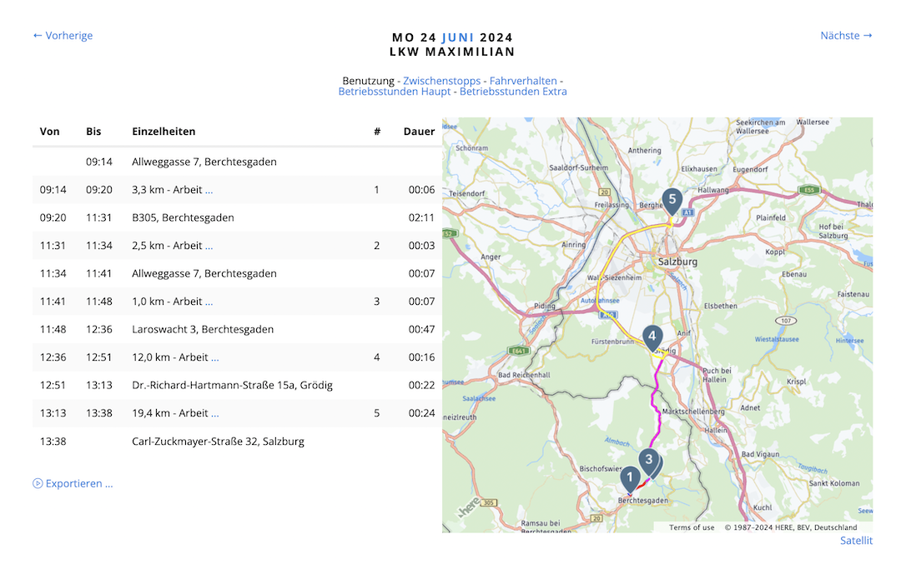Toggle map to Satellit view

856,541
